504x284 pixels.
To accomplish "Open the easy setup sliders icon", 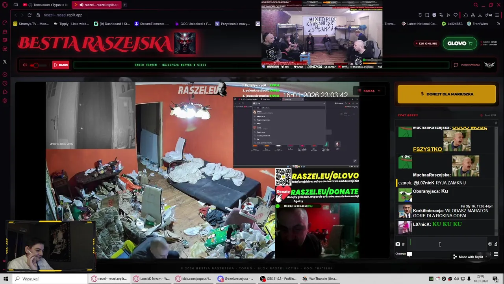I will [497, 15].
